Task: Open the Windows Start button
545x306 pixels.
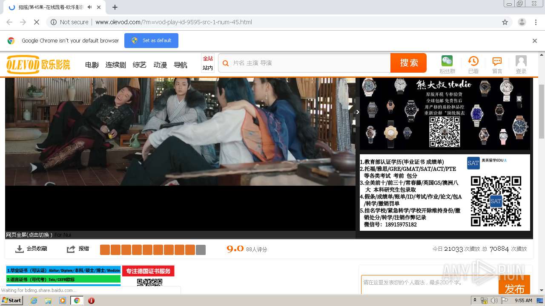Action: point(11,300)
